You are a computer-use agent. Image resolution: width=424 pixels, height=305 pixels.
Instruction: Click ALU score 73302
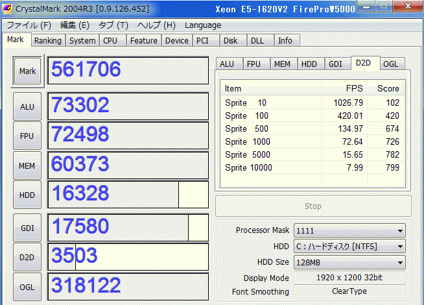(128, 106)
